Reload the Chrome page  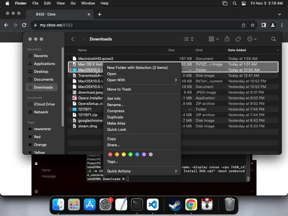24,25
